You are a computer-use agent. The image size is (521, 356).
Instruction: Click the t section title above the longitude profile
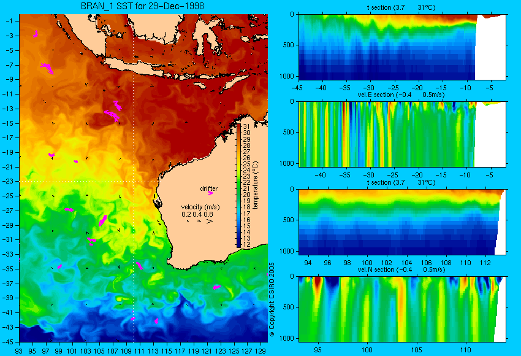tap(401, 182)
